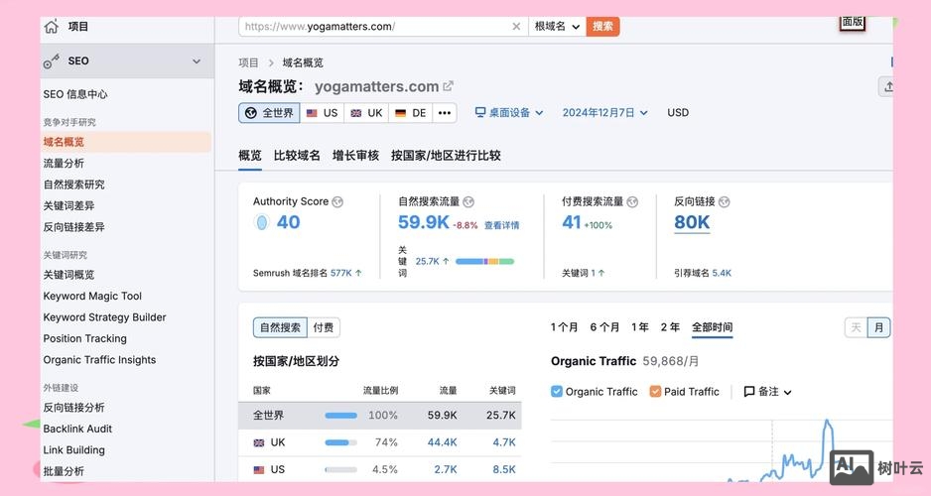
Task: Open Link Building in the sidebar
Action: click(73, 450)
